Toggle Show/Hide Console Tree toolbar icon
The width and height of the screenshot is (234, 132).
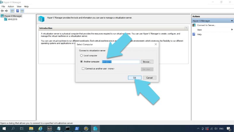pos(12,11)
